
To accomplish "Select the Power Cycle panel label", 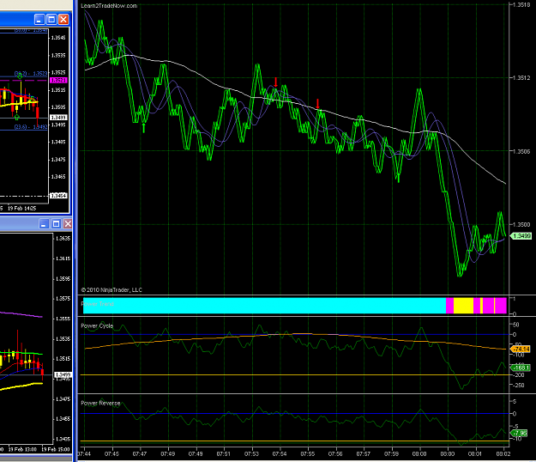I will 97,325.
